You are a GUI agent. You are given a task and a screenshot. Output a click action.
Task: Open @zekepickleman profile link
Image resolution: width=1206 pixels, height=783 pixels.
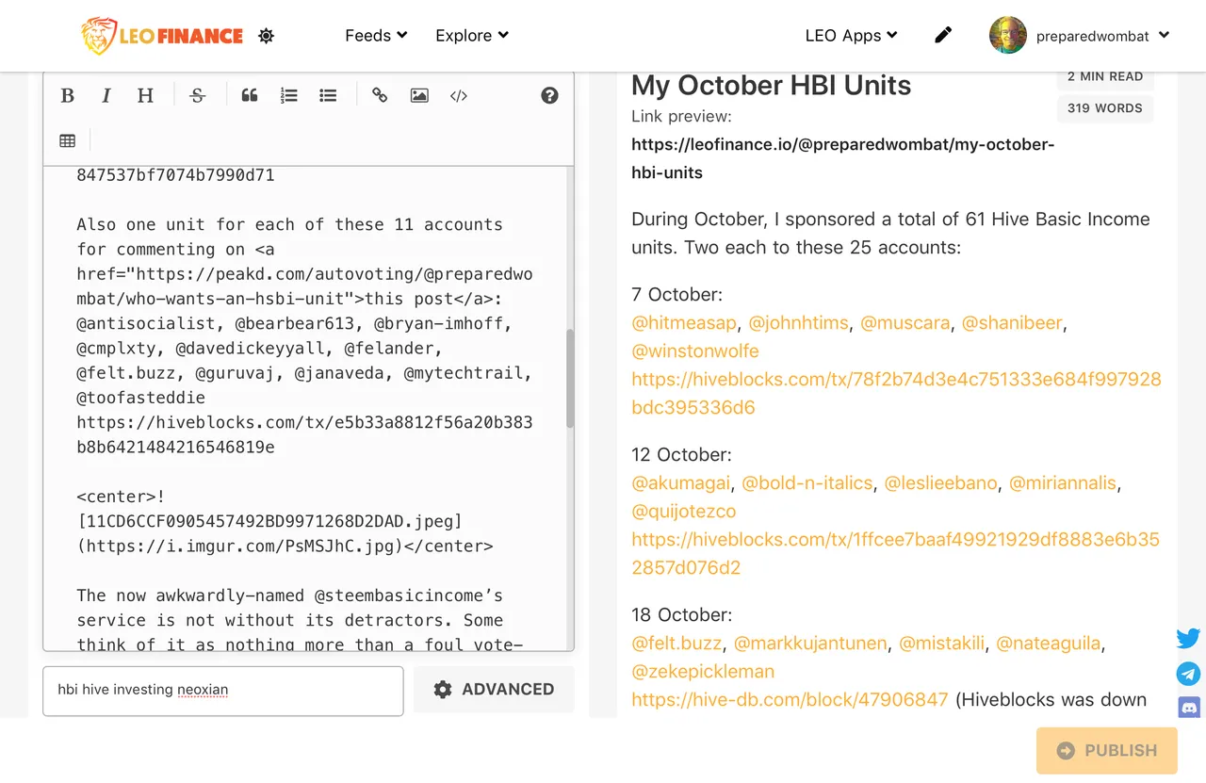(703, 671)
